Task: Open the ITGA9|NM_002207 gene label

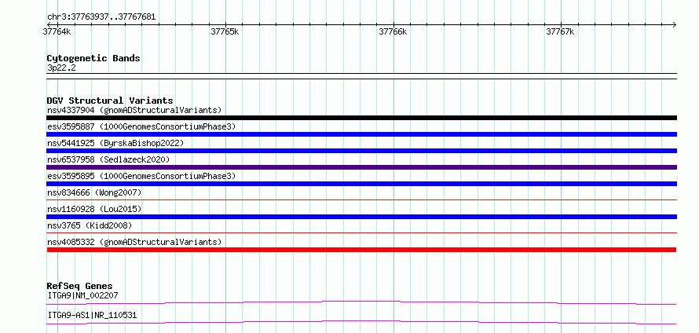Action: click(82, 295)
